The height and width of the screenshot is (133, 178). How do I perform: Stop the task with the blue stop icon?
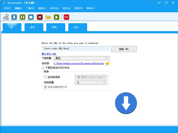pos(31,17)
